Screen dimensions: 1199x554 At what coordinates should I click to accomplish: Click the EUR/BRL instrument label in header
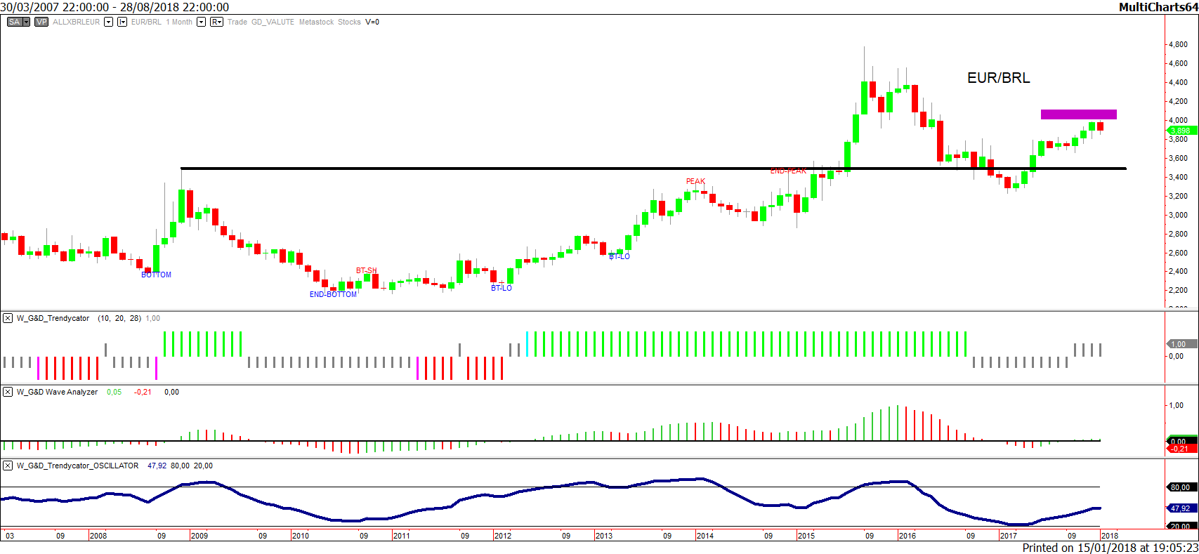coord(146,22)
